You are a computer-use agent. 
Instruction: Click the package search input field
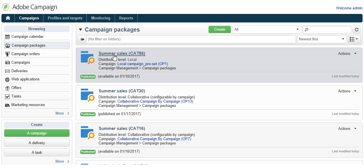329,30
